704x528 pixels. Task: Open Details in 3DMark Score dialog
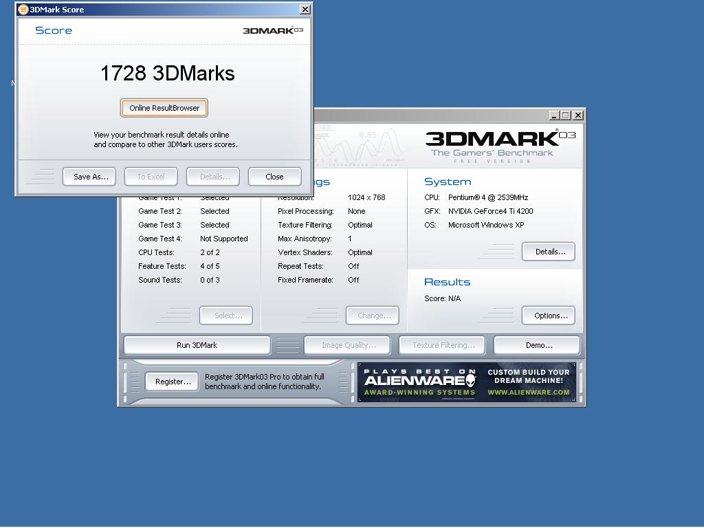(213, 177)
